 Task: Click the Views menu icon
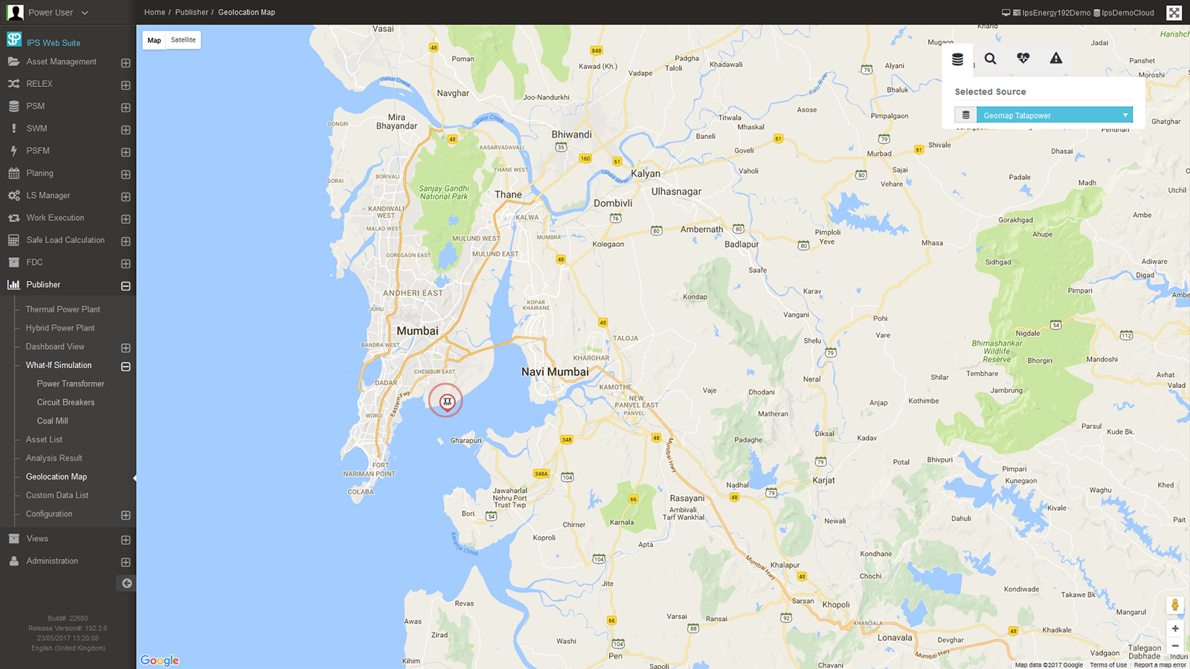13,539
